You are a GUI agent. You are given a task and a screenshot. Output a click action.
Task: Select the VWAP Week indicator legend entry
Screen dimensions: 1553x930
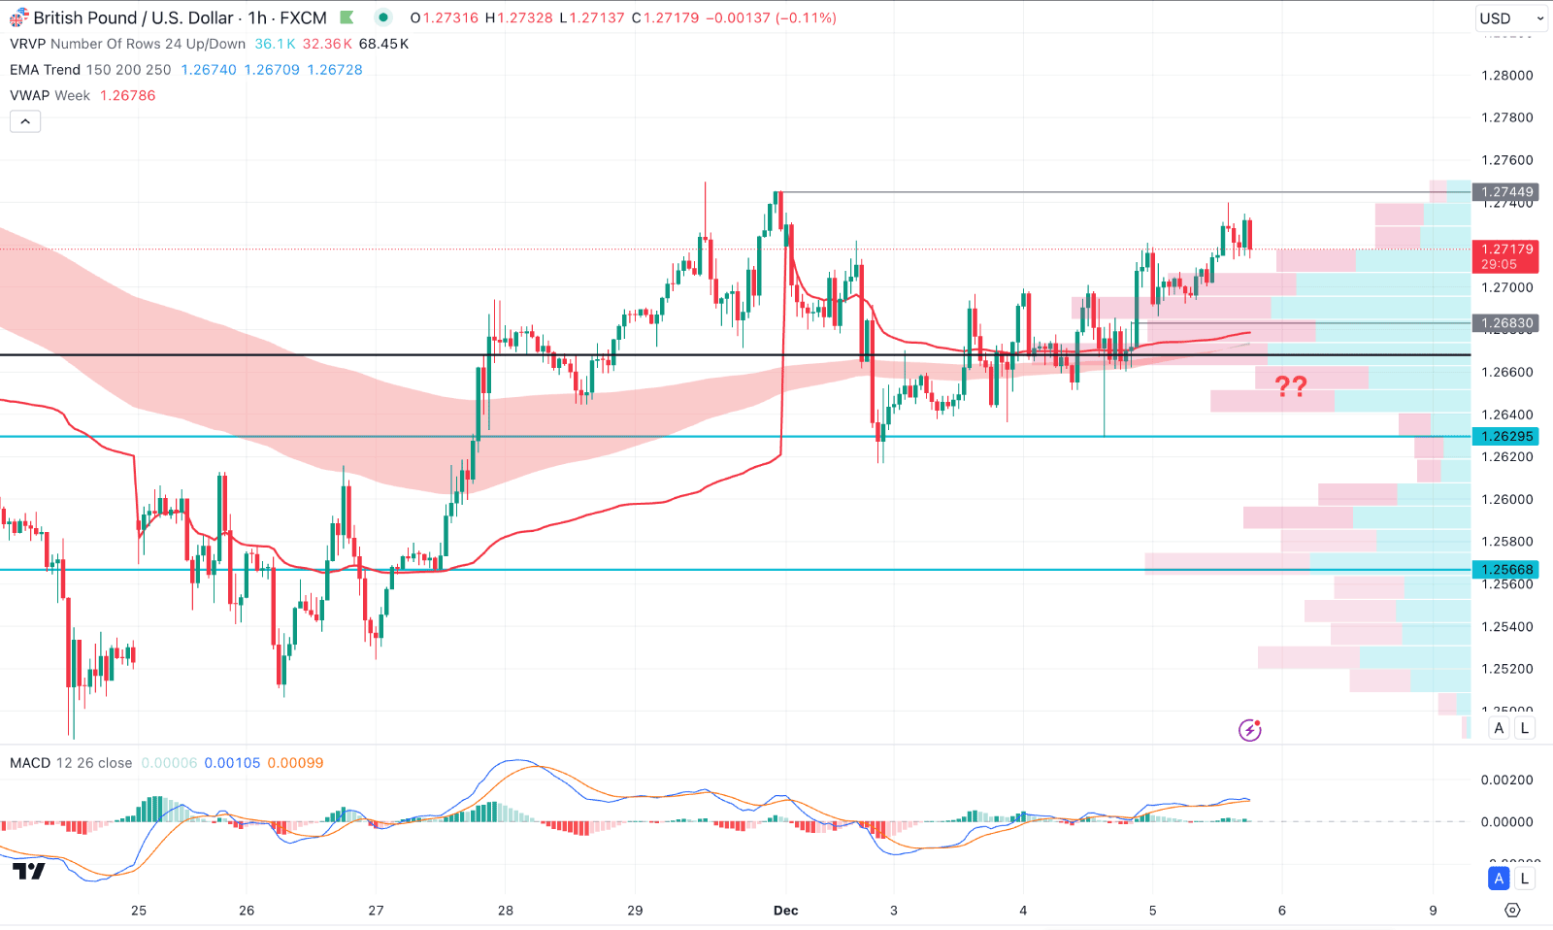(50, 95)
